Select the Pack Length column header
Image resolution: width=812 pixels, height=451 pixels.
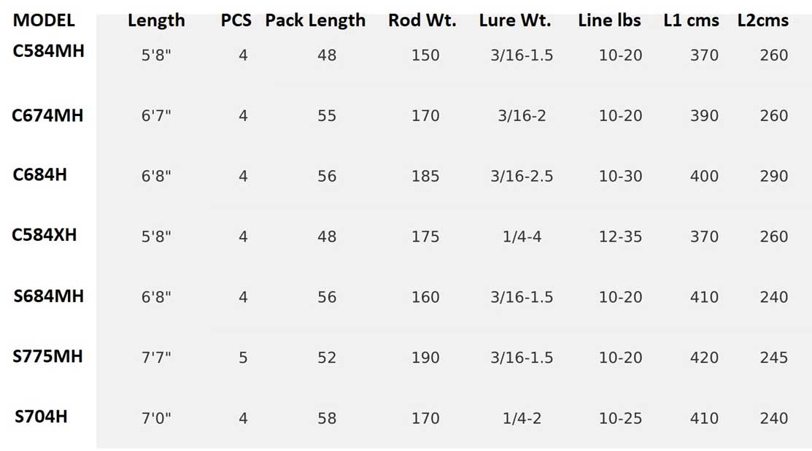point(315,20)
